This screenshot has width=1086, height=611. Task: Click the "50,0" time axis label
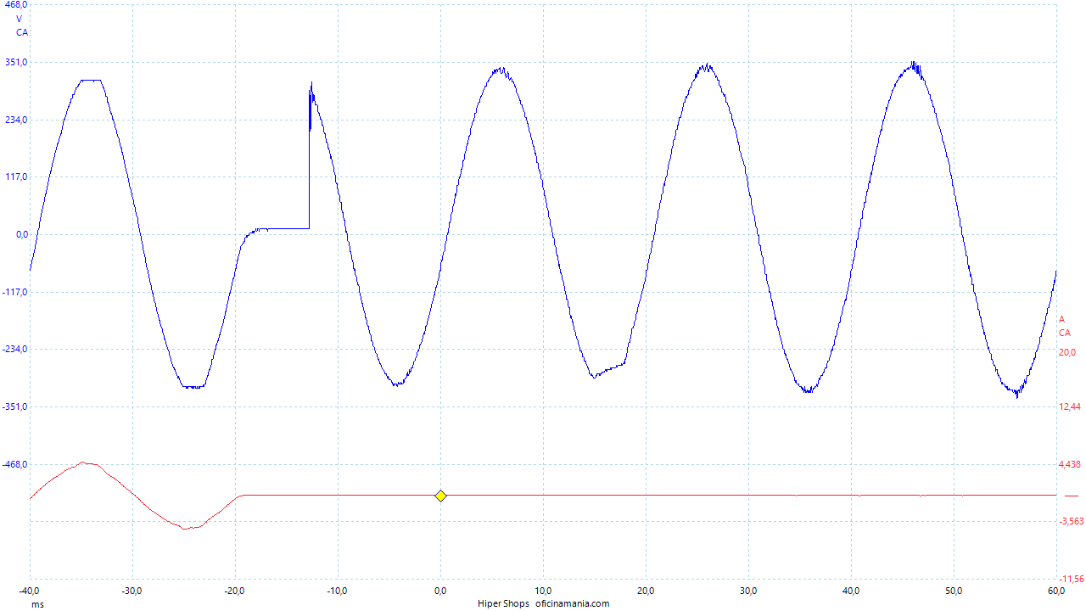click(x=954, y=591)
